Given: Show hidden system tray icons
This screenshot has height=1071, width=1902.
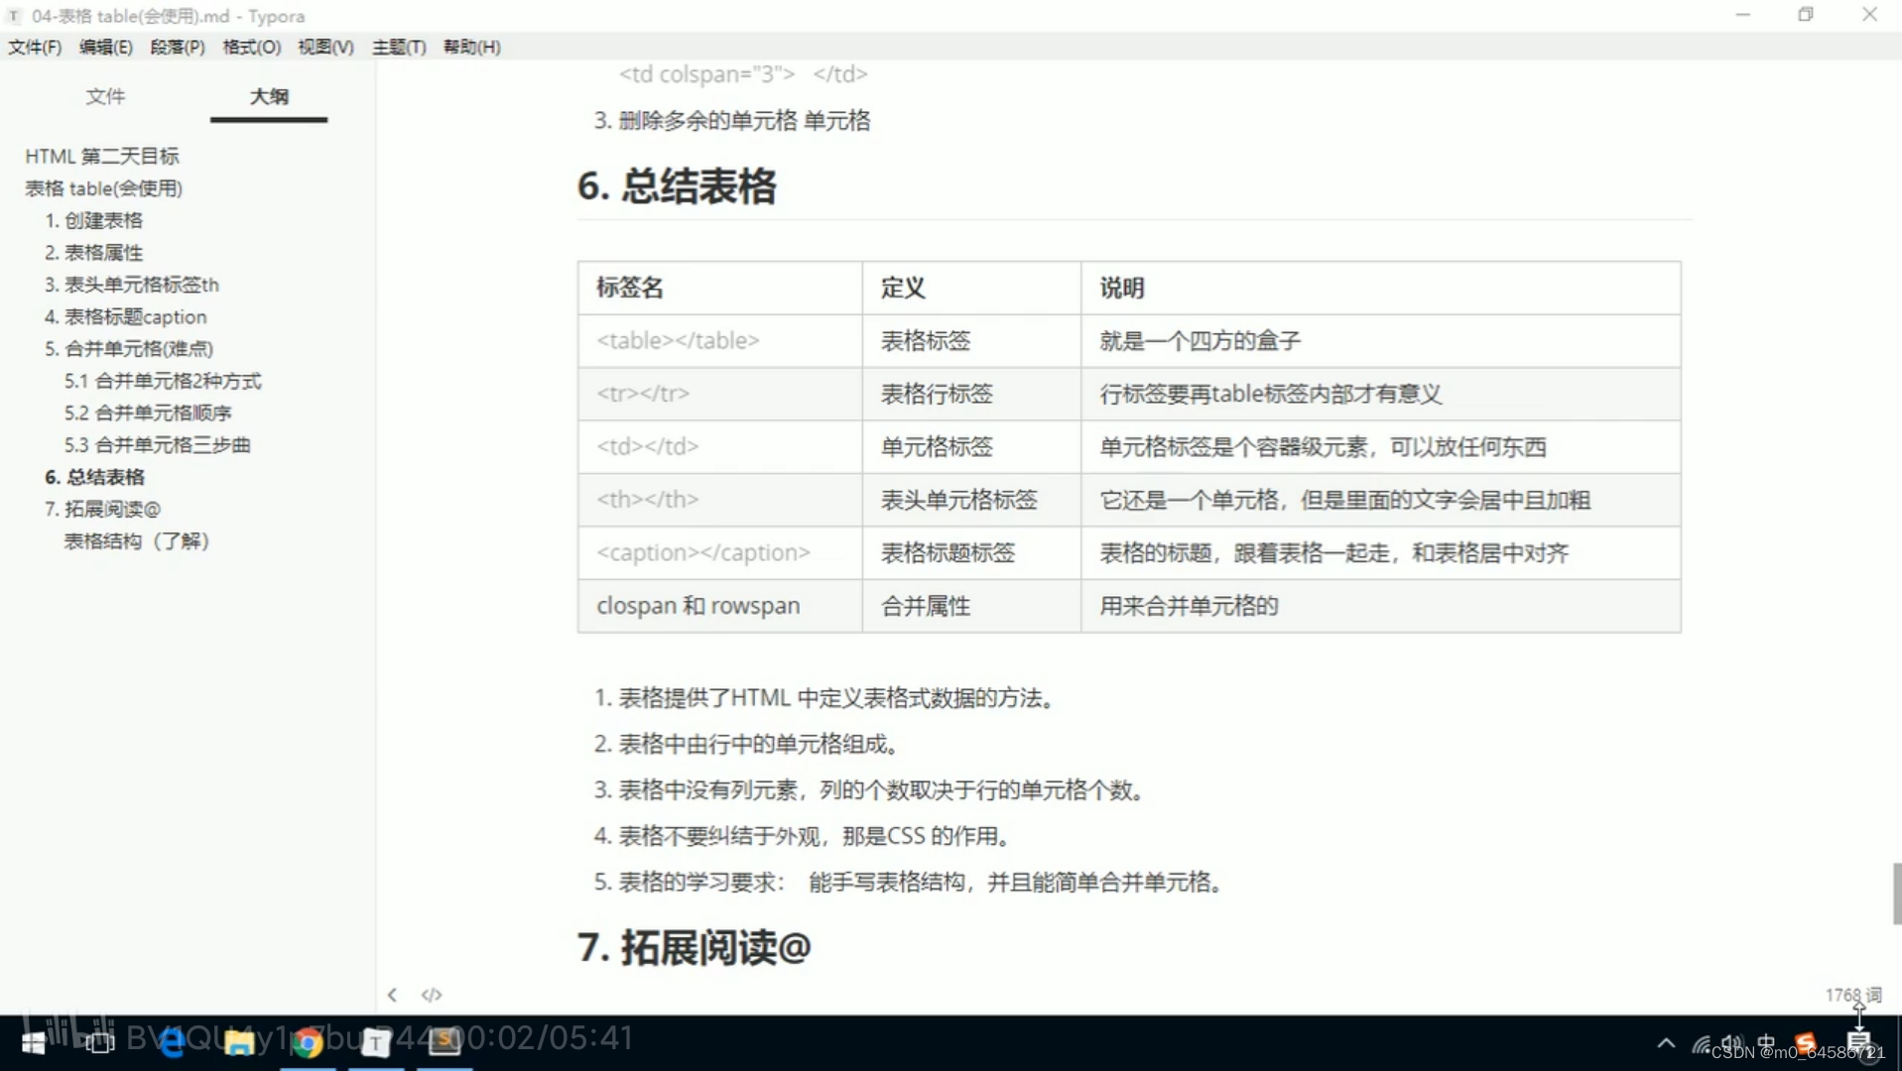Looking at the screenshot, I should [1666, 1043].
